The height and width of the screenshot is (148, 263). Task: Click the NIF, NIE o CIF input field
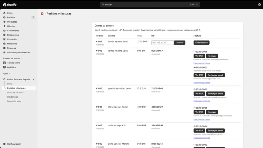click(x=162, y=43)
